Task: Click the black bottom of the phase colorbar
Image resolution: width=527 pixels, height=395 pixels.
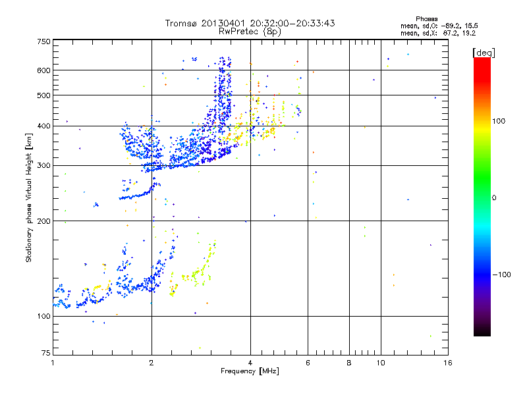Action: click(x=482, y=332)
